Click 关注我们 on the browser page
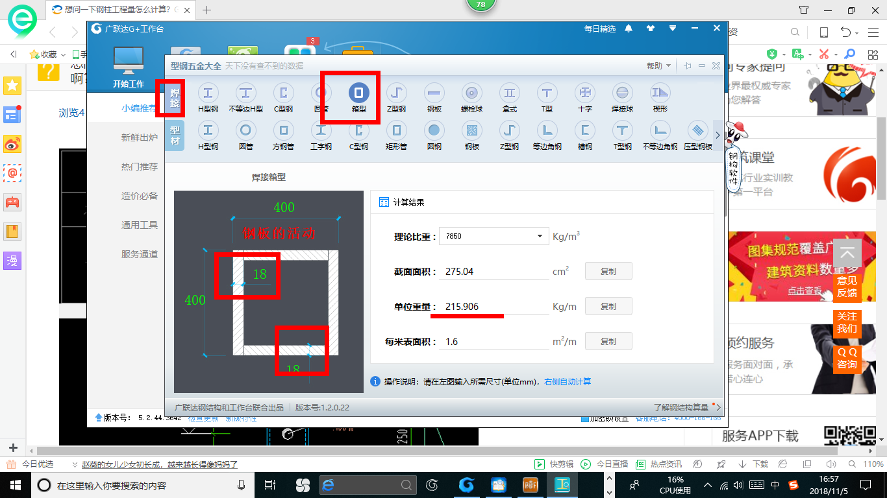This screenshot has width=887, height=498. [x=847, y=322]
